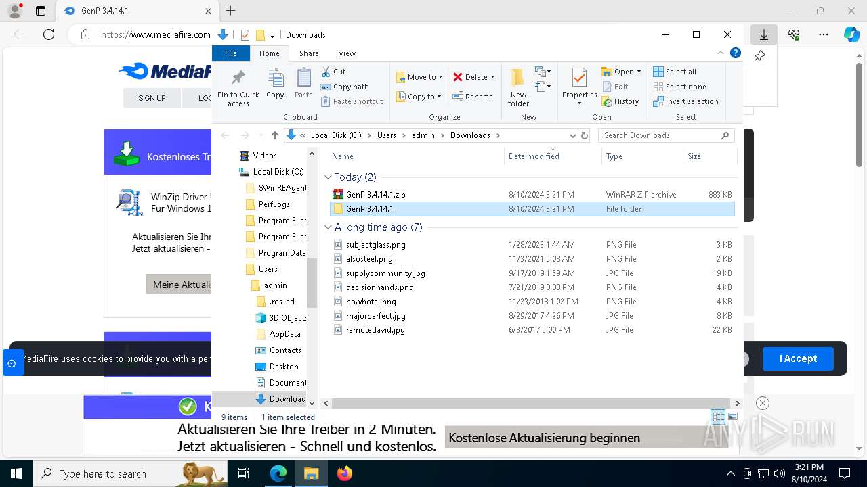Switch to details view layout icon
The height and width of the screenshot is (487, 867).
[x=718, y=417]
